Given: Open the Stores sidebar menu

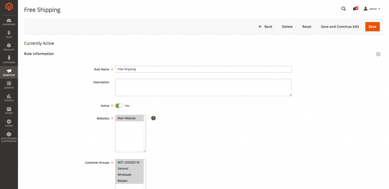Looking at the screenshot, I should tap(9, 110).
